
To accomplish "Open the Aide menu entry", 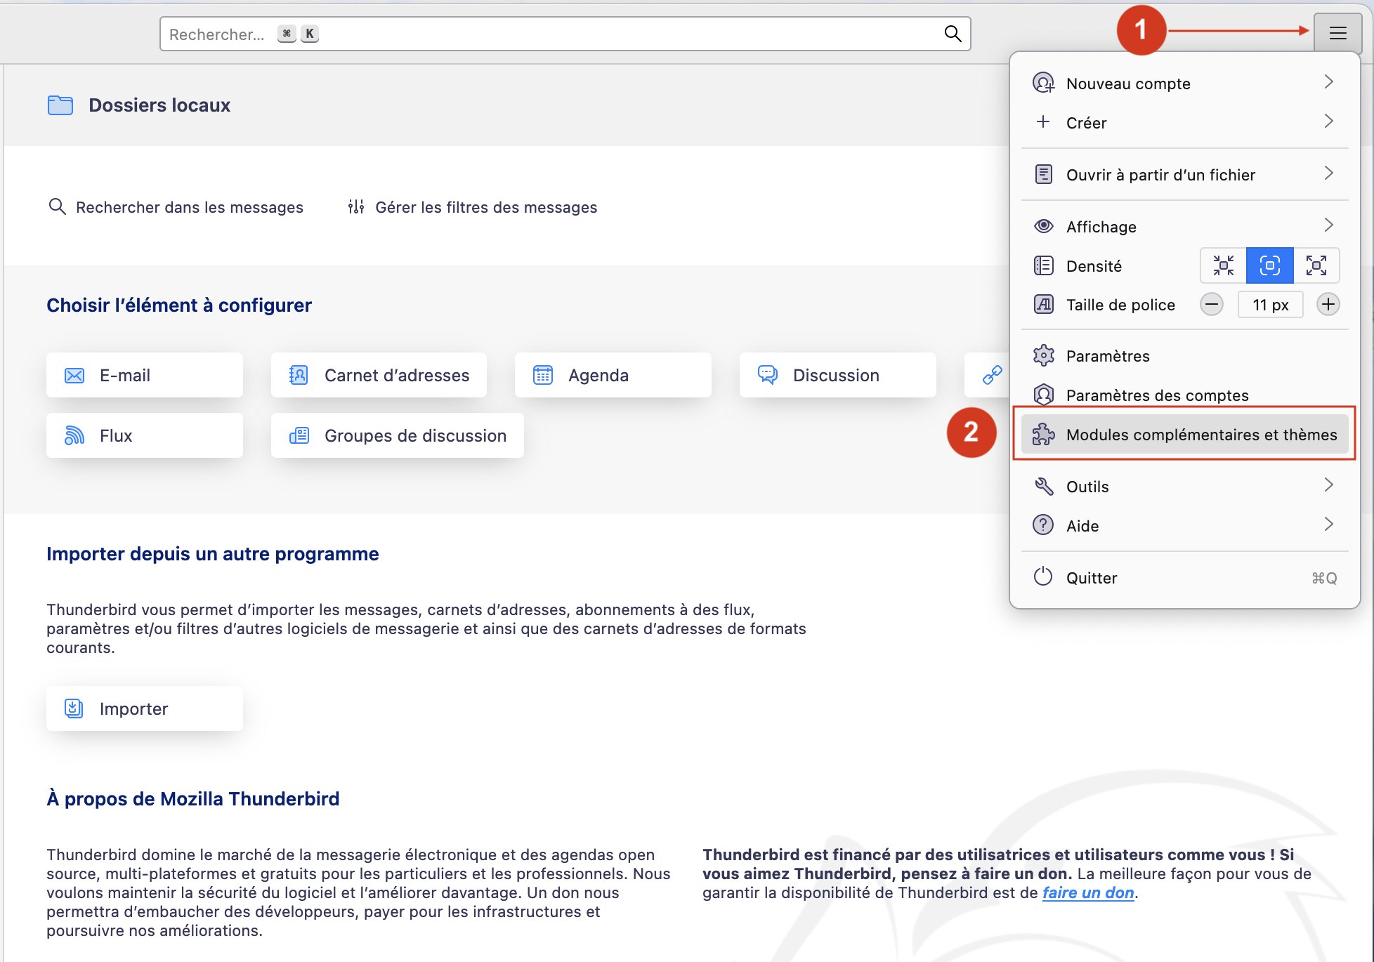I will 1184,525.
